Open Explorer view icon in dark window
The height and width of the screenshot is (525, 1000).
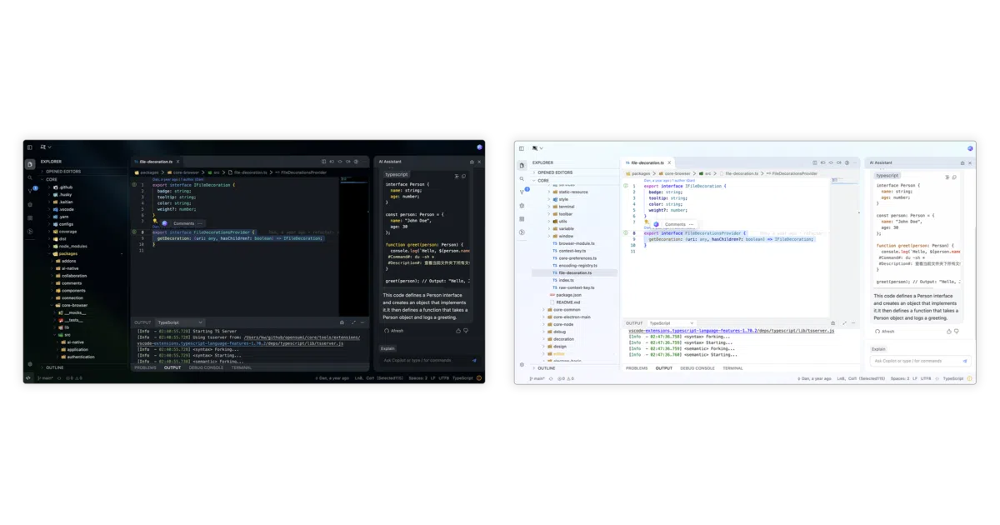pyautogui.click(x=30, y=164)
